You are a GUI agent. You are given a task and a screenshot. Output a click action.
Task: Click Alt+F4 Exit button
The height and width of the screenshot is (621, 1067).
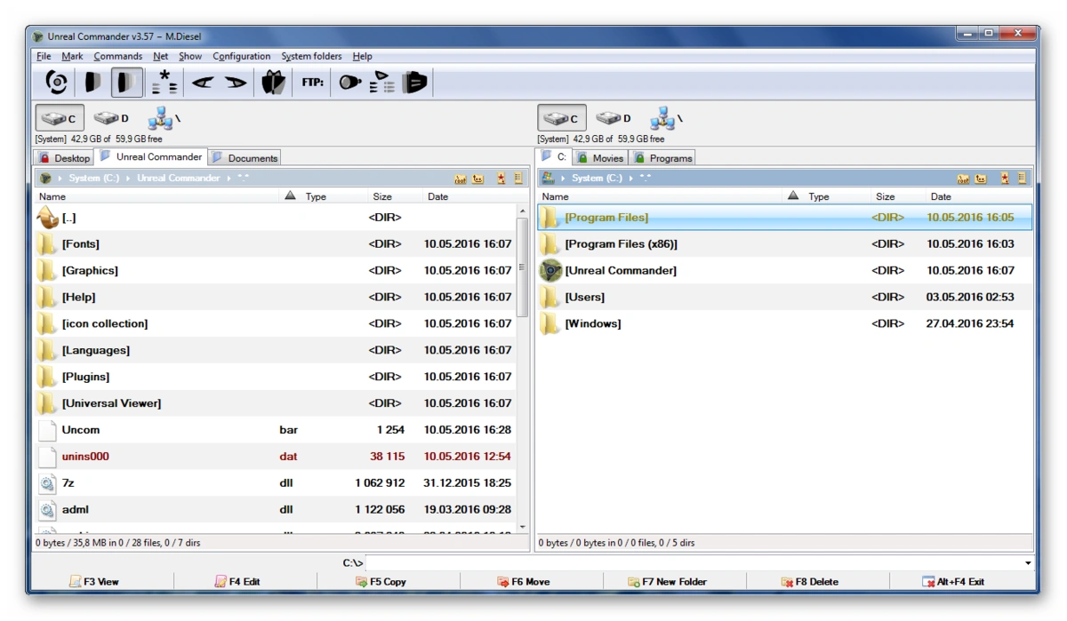(953, 582)
